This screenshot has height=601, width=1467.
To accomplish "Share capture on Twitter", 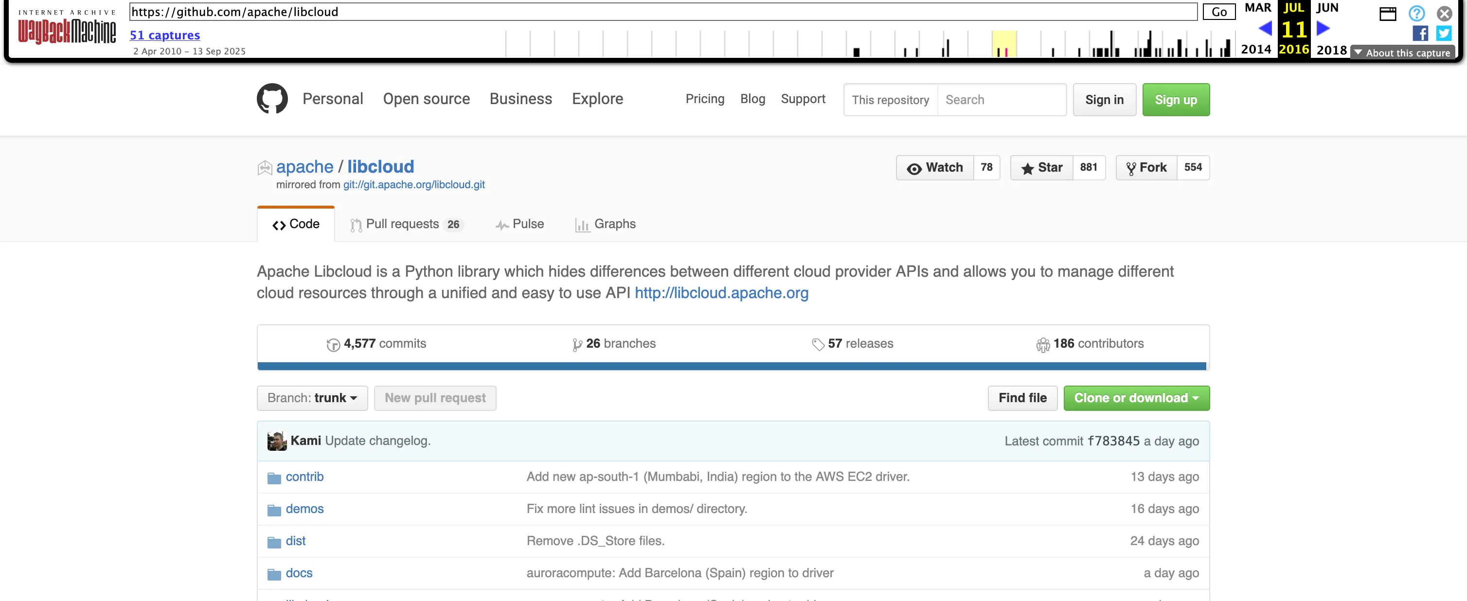I will [1444, 34].
